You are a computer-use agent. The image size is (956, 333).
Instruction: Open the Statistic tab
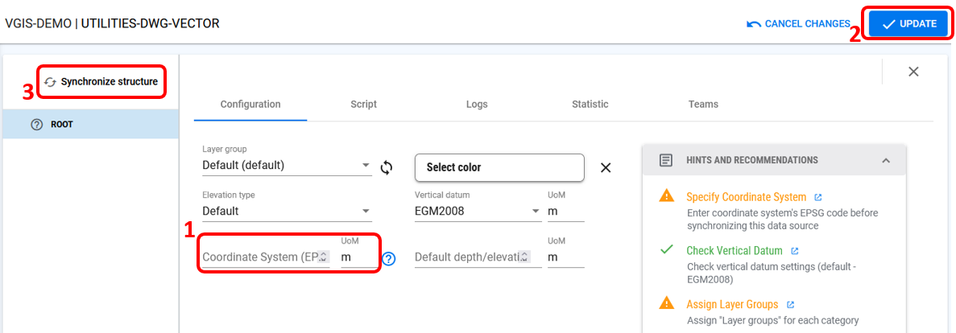click(590, 104)
